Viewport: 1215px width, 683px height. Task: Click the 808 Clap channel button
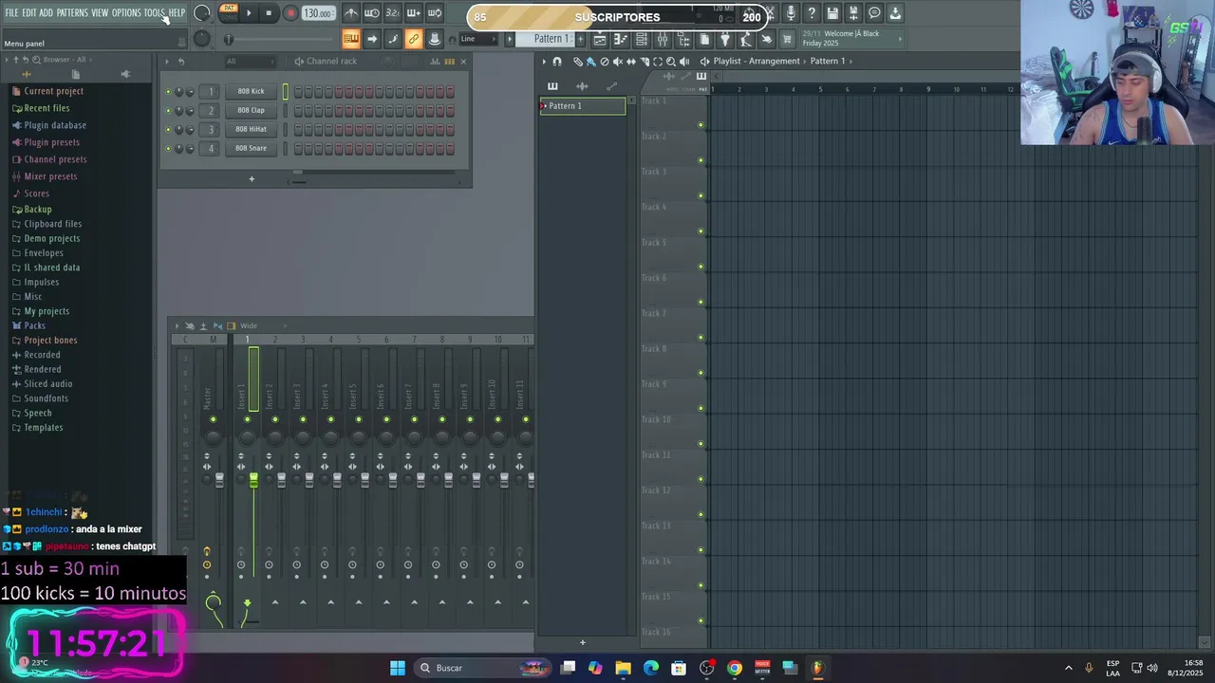(x=252, y=110)
